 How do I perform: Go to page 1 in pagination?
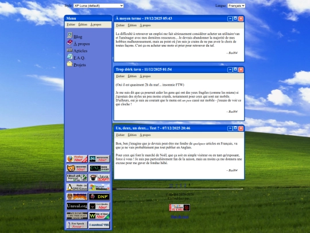tap(181, 186)
